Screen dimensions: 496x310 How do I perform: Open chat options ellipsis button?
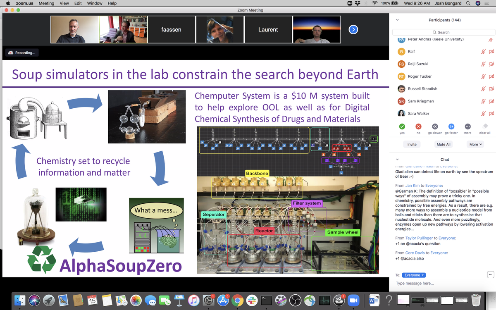coord(490,274)
